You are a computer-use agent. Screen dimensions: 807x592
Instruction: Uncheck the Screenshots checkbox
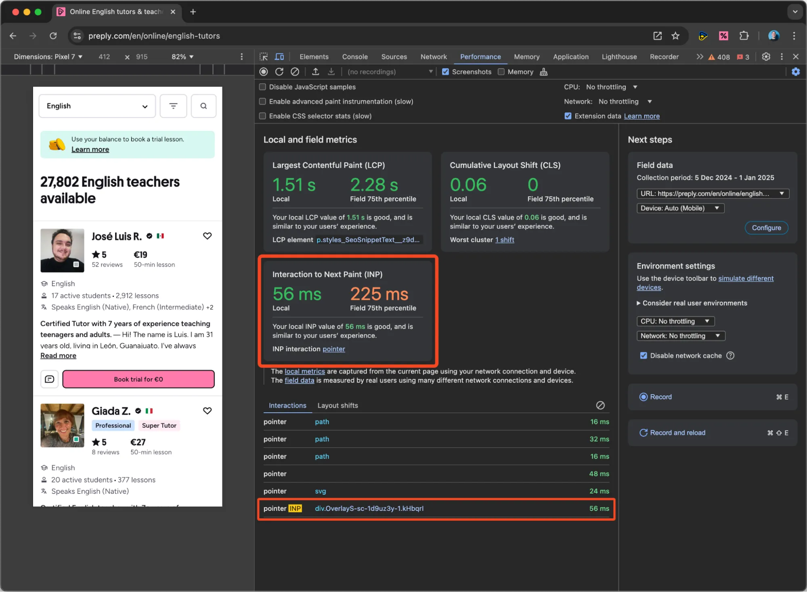(x=446, y=72)
